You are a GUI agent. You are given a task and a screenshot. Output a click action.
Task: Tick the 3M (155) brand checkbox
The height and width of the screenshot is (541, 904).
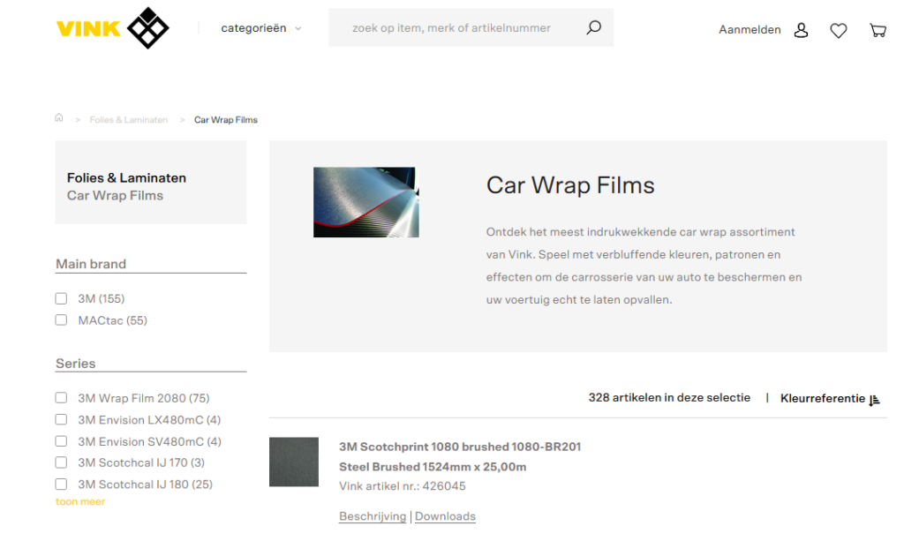tap(61, 298)
